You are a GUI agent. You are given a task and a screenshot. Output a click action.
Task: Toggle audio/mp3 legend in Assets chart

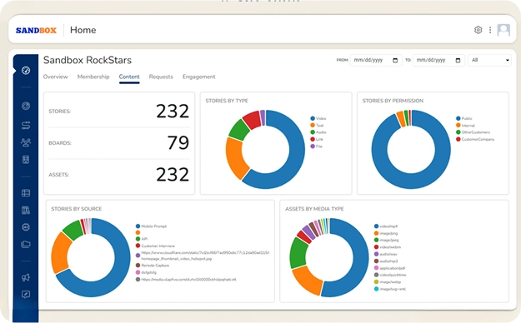[386, 261]
